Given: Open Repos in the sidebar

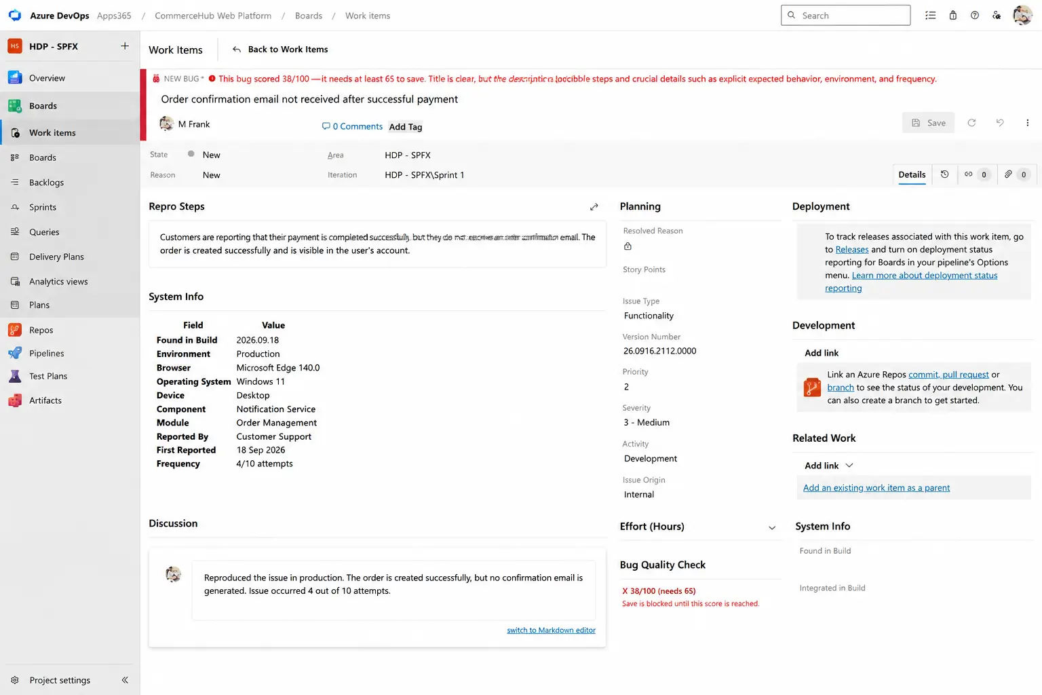Looking at the screenshot, I should pos(70,330).
